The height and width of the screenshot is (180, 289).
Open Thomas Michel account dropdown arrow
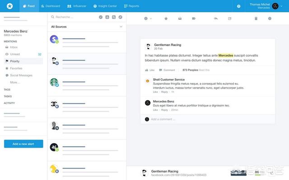point(281,6)
